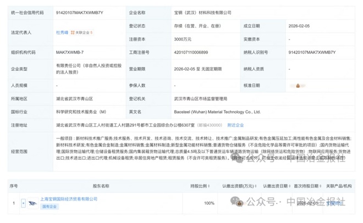Click the 股东名称 column header
The width and height of the screenshot is (363, 223).
[x=101, y=186]
